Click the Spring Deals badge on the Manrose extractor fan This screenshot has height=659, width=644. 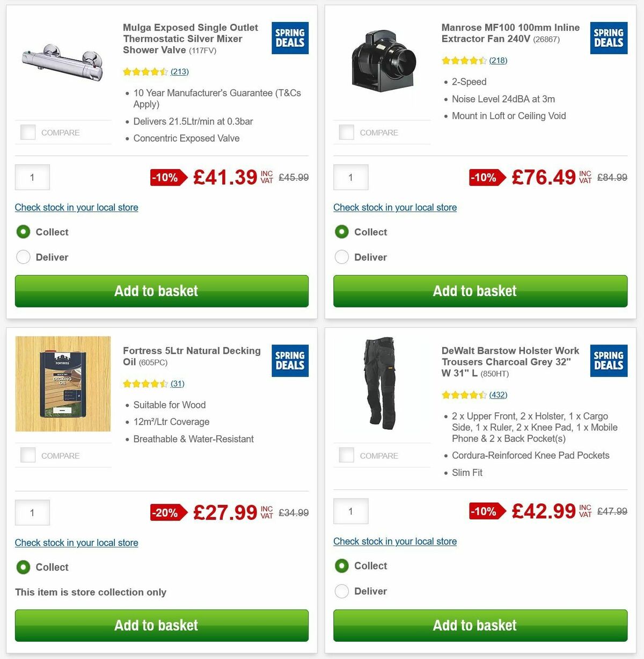[609, 38]
